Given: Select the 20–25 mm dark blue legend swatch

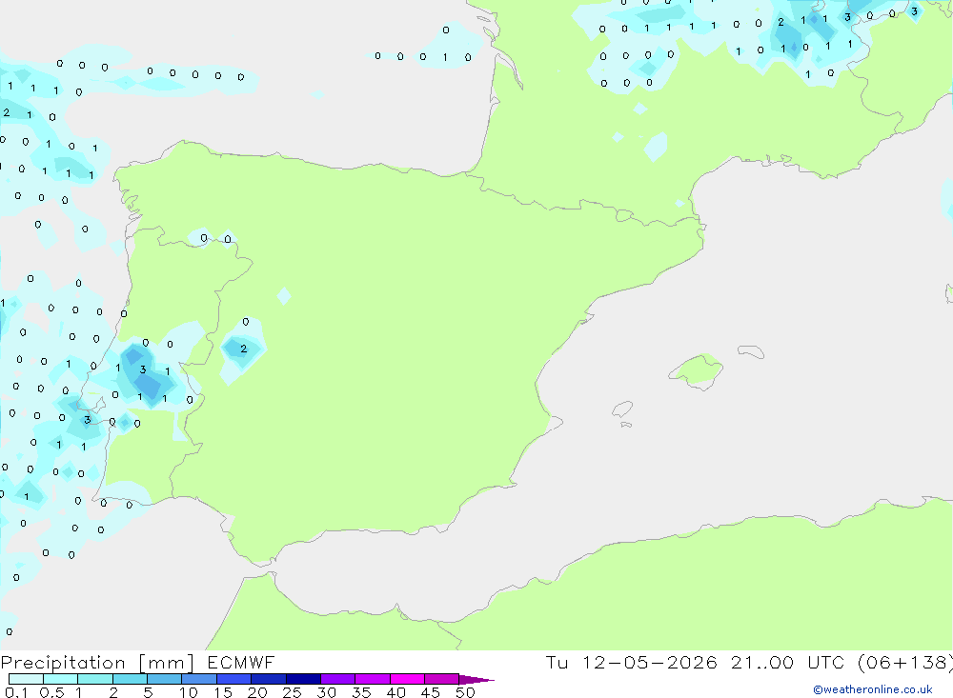Looking at the screenshot, I should (269, 679).
